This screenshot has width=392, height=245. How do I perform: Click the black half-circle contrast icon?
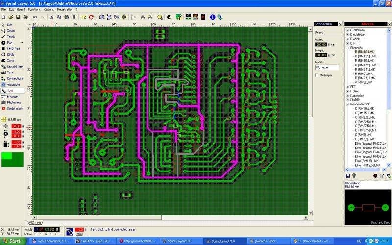point(169,17)
